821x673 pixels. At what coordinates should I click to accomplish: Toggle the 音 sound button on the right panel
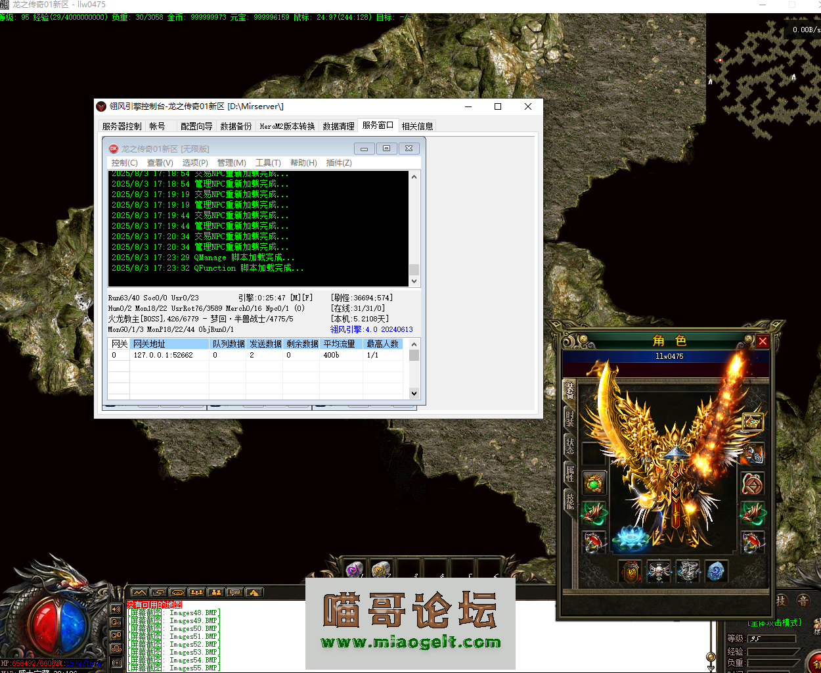[803, 600]
